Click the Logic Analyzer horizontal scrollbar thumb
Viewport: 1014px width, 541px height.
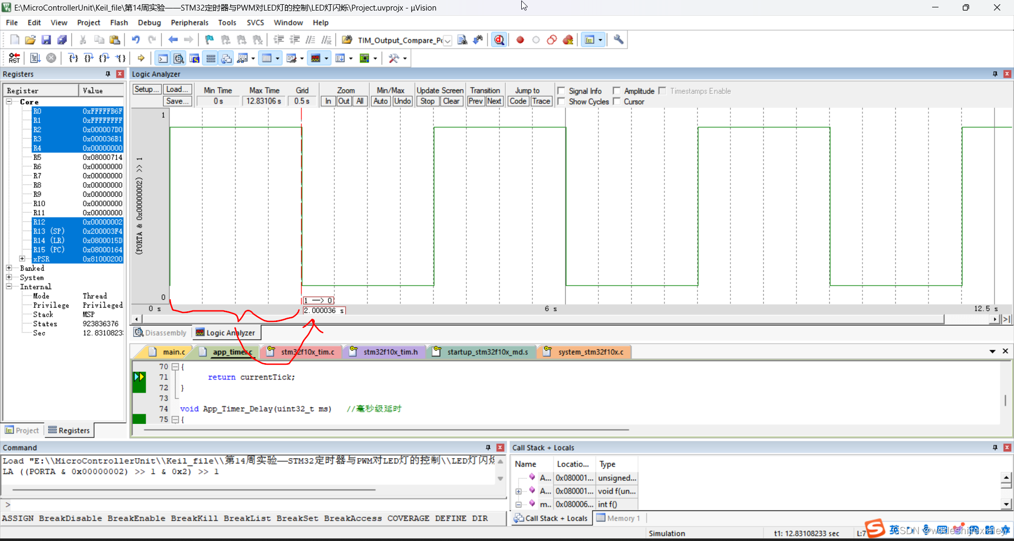pos(542,319)
